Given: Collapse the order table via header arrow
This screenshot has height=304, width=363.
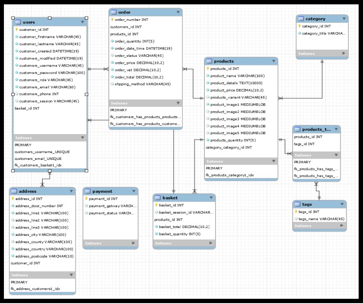Looking at the screenshot, I should (x=178, y=12).
